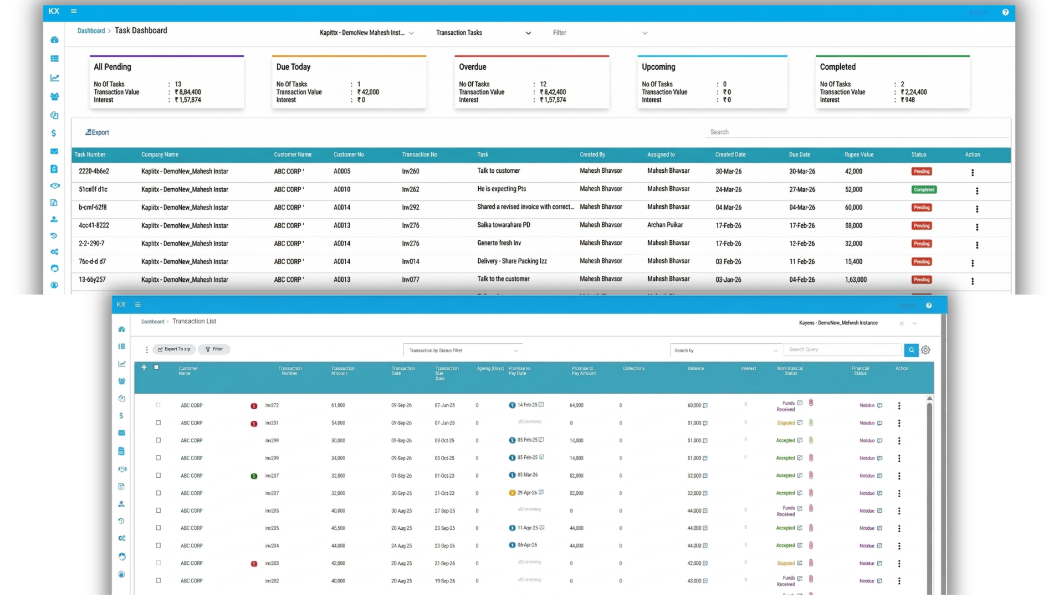Image resolution: width=1064 pixels, height=598 pixels.
Task: Open the hamburger menu in Task Dashboard
Action: pos(74,11)
